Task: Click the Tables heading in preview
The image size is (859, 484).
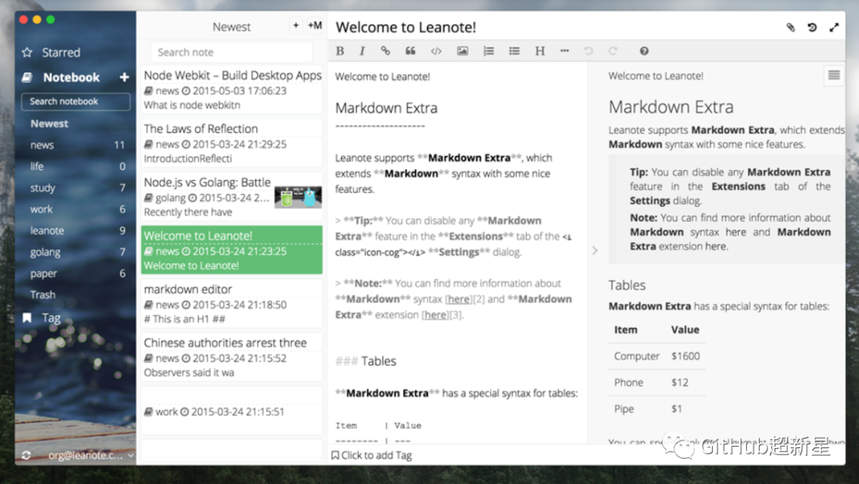Action: click(x=627, y=285)
